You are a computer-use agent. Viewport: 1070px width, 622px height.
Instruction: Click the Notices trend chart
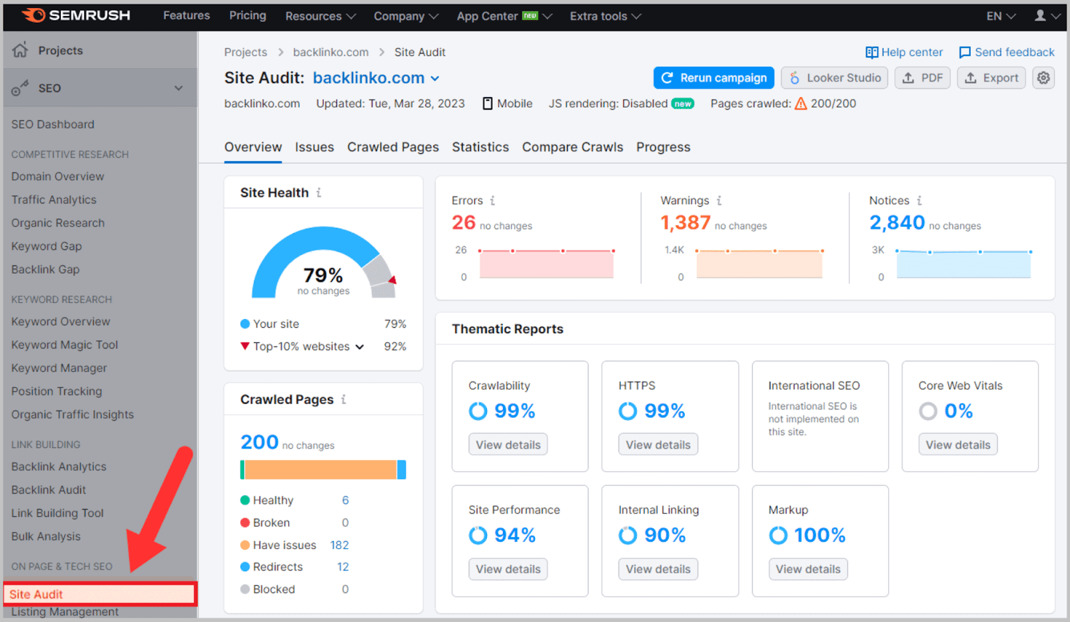(x=964, y=264)
